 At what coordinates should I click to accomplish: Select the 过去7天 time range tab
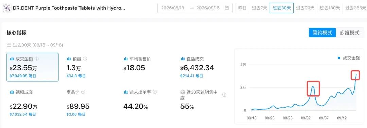[x=260, y=8]
